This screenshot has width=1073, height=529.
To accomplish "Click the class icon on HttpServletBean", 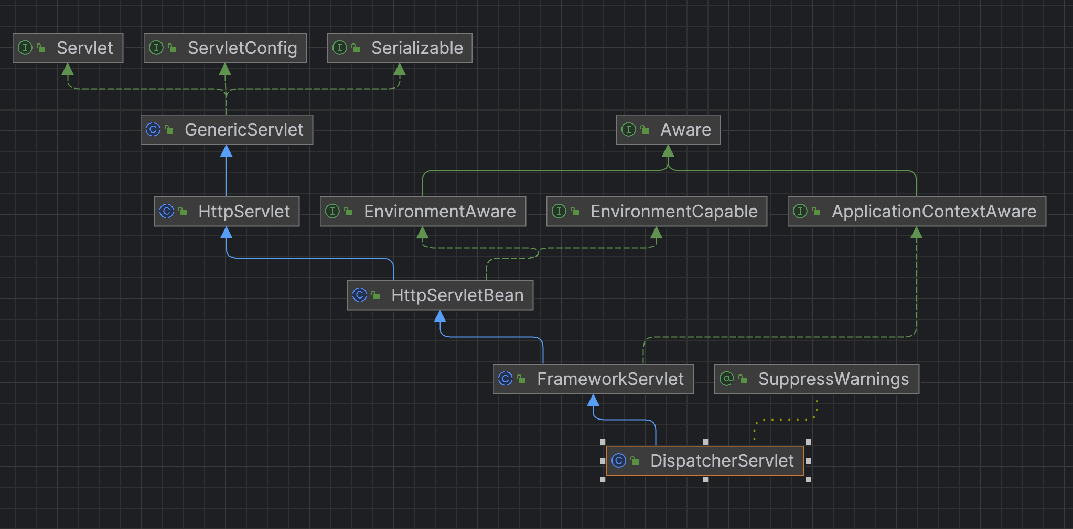I will 360,295.
